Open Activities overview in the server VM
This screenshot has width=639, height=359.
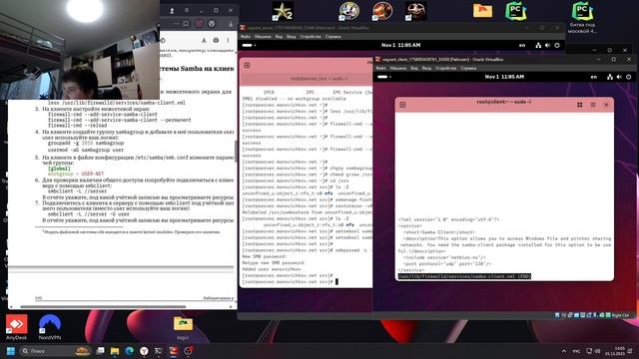pyautogui.click(x=249, y=45)
